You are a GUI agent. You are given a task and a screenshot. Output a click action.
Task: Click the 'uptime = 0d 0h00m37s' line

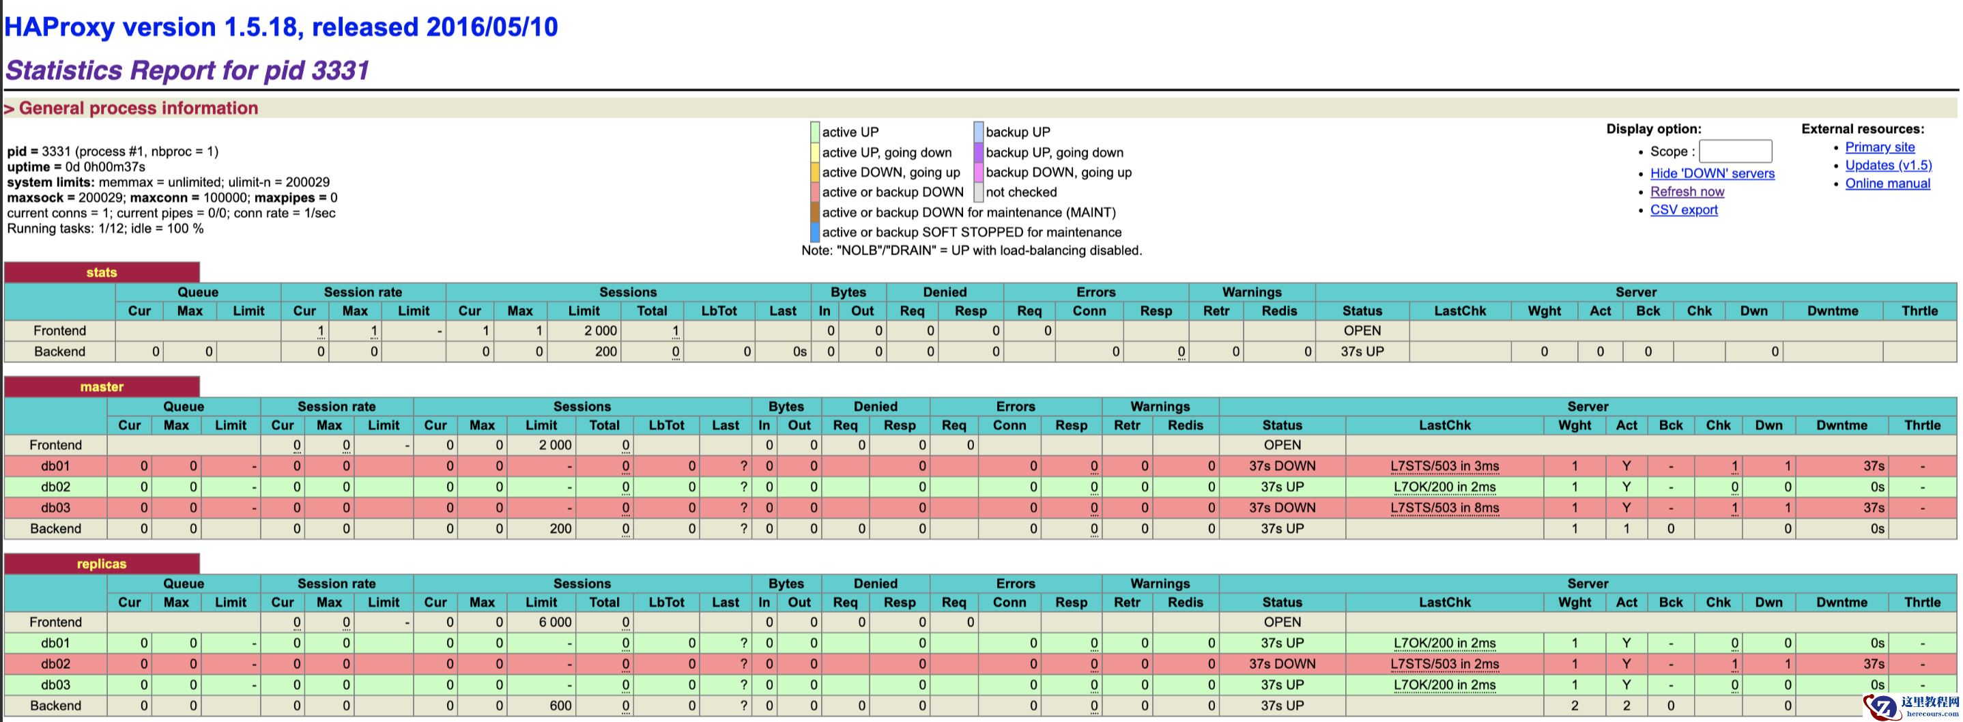[x=76, y=167]
